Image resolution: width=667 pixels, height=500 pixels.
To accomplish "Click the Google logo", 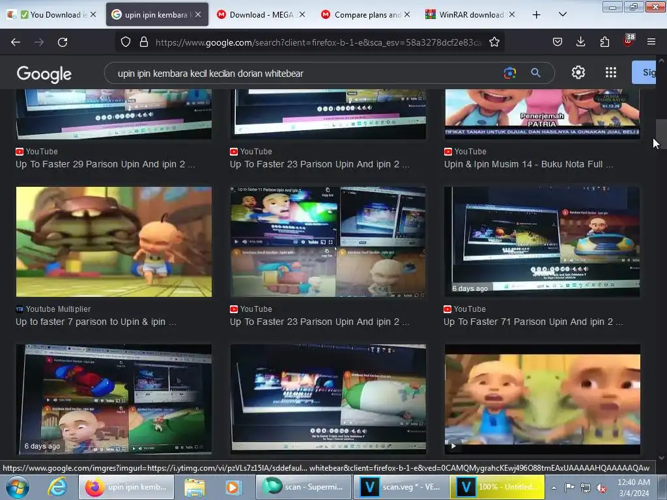I will (x=44, y=74).
